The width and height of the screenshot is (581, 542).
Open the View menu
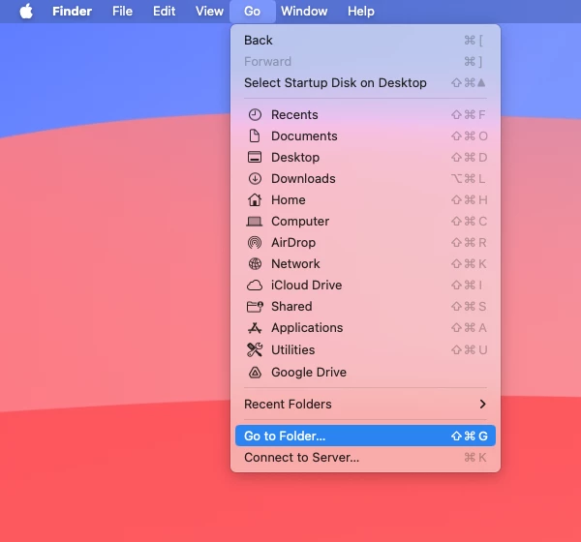pos(209,11)
